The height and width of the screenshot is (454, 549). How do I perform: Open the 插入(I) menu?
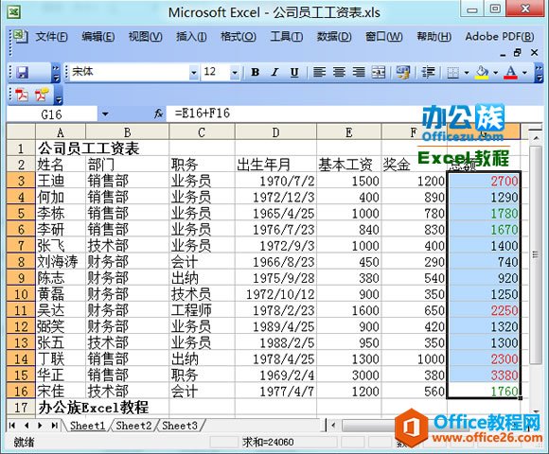coord(191,37)
